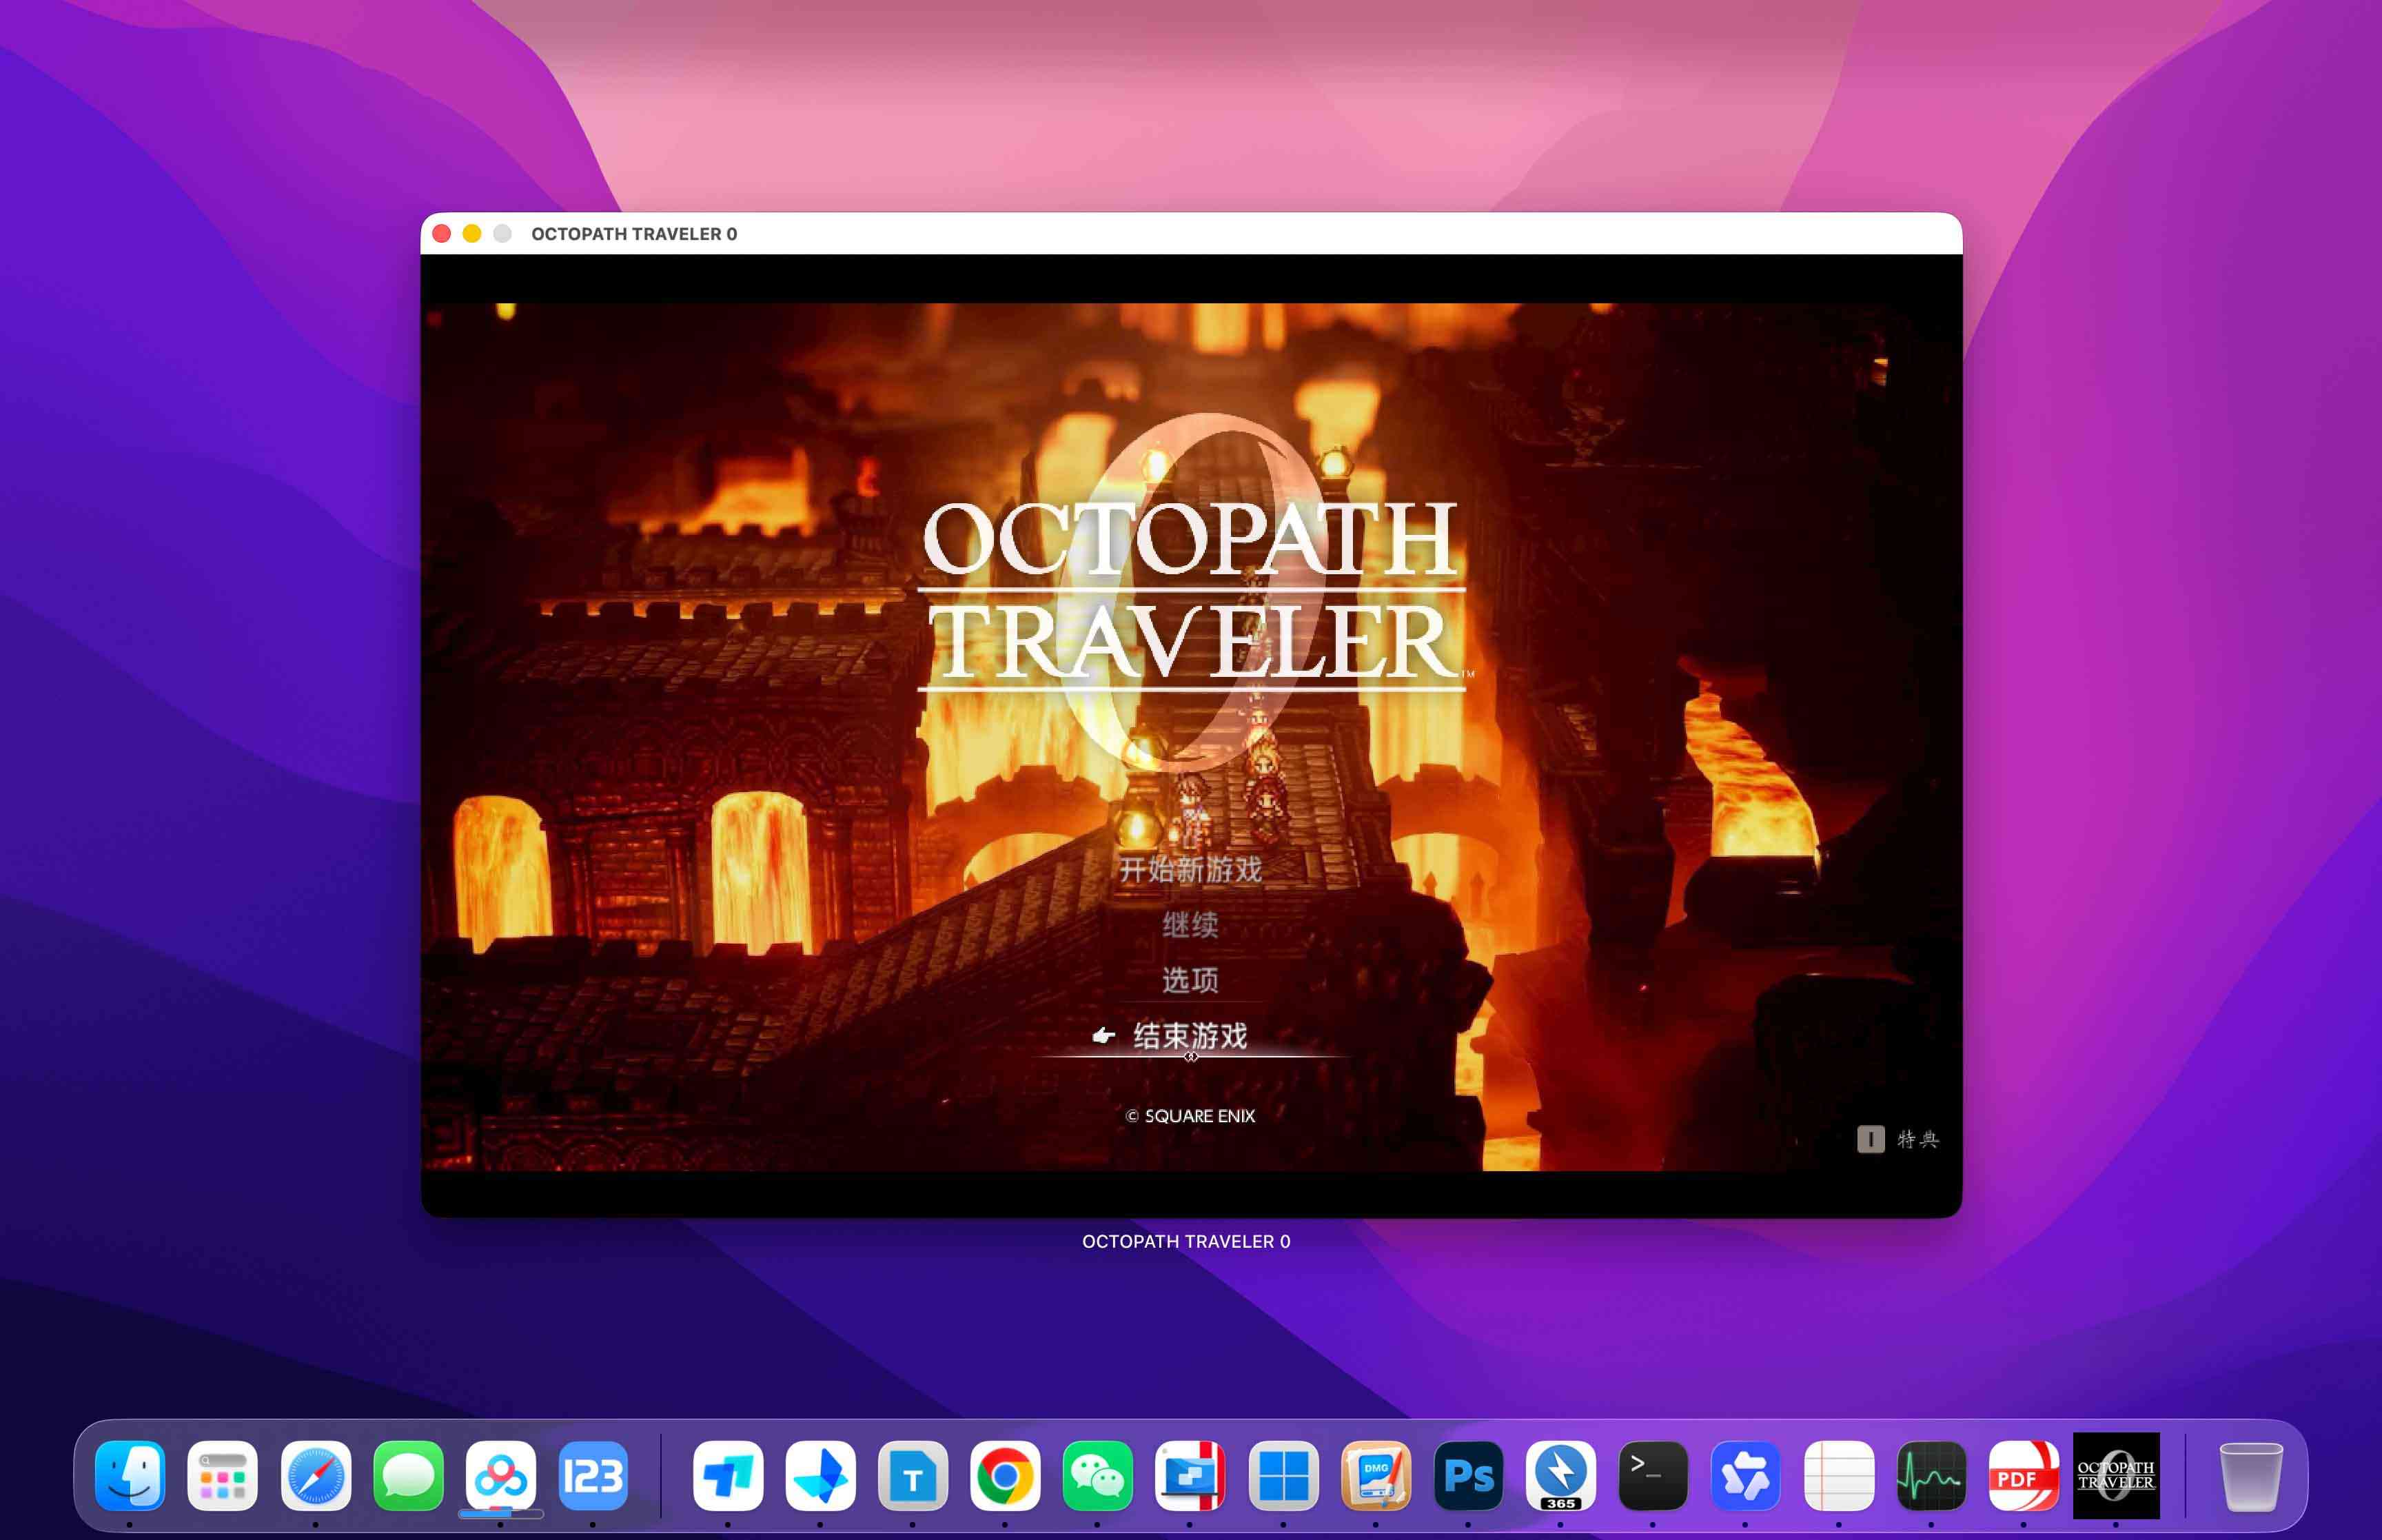Open the red PDF app in dock
The width and height of the screenshot is (2382, 1540).
[x=2023, y=1476]
